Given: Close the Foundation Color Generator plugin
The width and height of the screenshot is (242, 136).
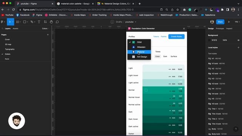Looking at the screenshot, I should pos(184,29).
